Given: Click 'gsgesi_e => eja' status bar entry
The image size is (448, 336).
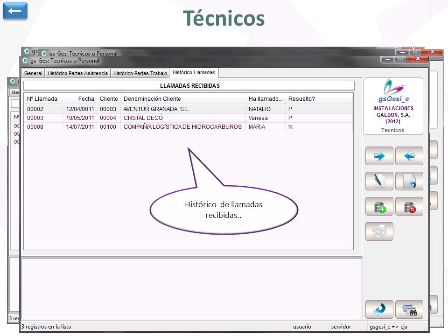Looking at the screenshot, I should (x=388, y=327).
